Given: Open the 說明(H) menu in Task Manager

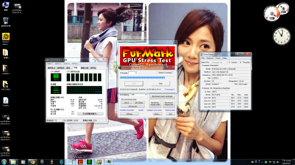Looking at the screenshot, I should tap(75, 64).
